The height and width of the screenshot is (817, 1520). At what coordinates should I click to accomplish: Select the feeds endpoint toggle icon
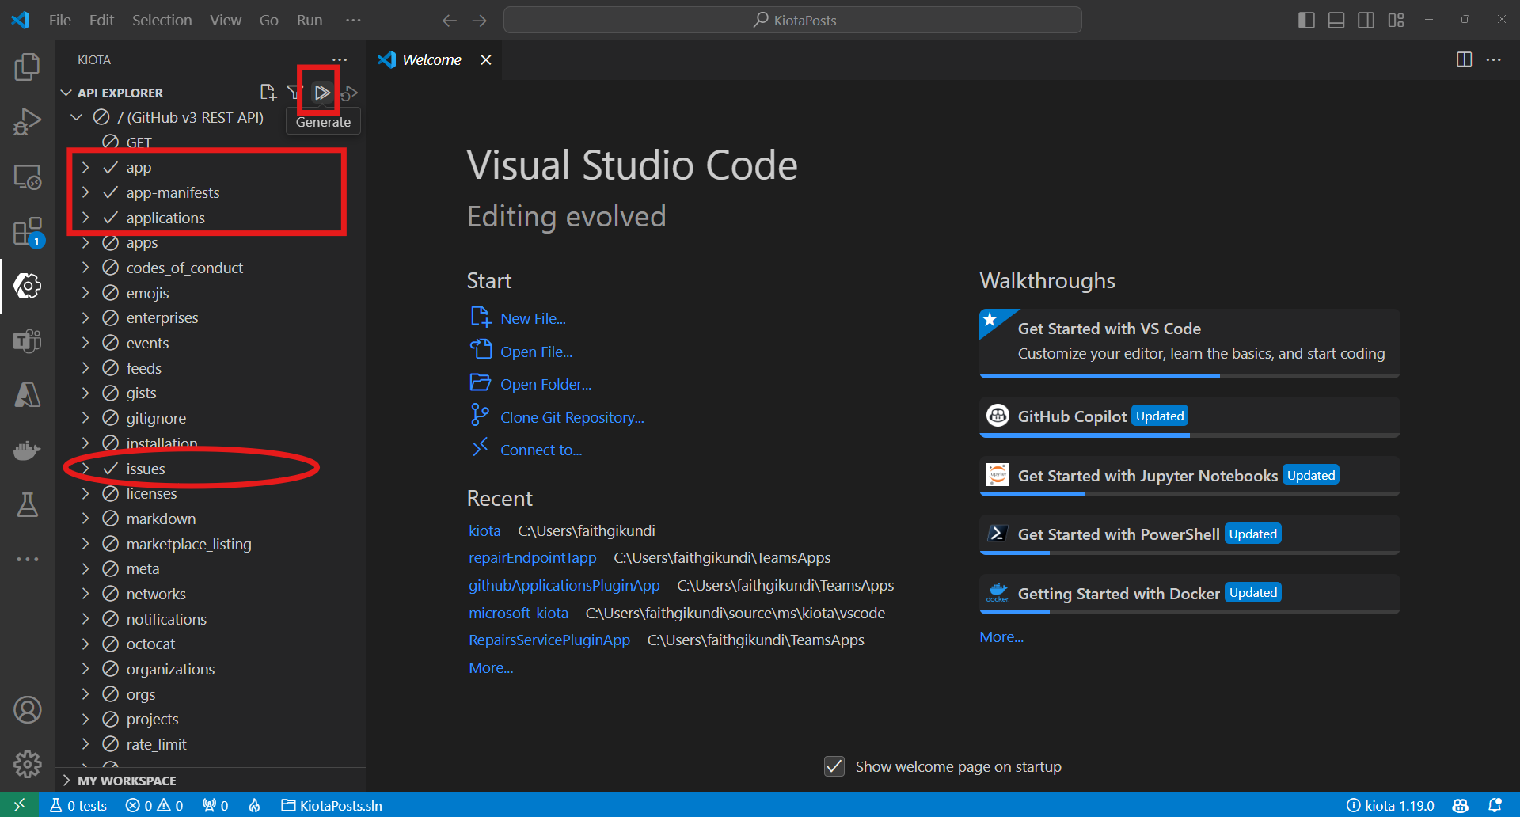[111, 368]
